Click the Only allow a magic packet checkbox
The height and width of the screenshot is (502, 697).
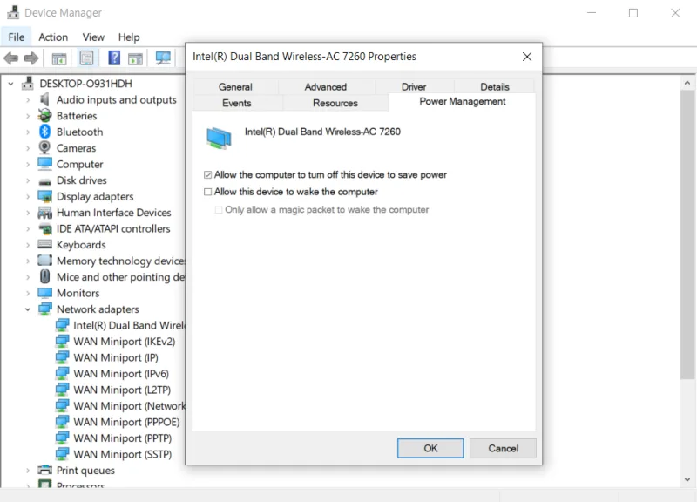pyautogui.click(x=219, y=209)
